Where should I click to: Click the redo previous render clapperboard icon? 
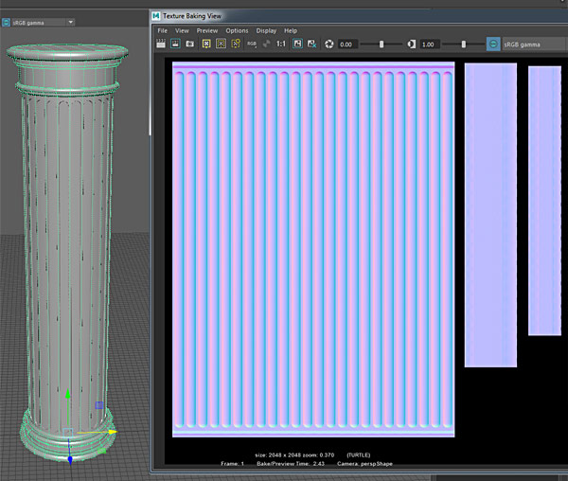point(160,45)
